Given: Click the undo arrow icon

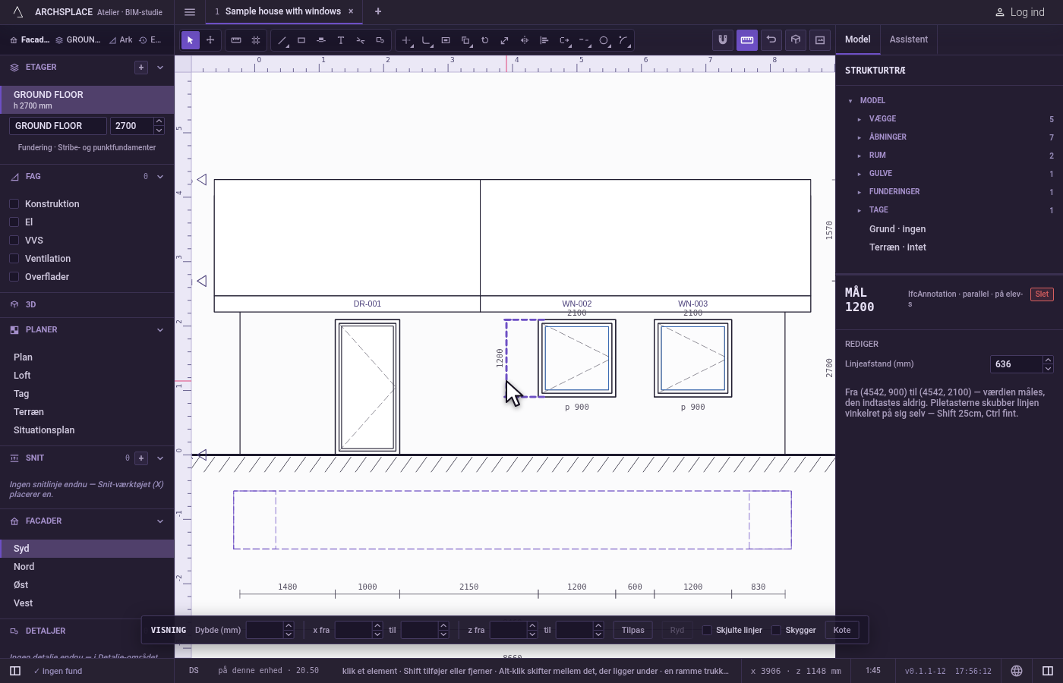Looking at the screenshot, I should point(771,40).
